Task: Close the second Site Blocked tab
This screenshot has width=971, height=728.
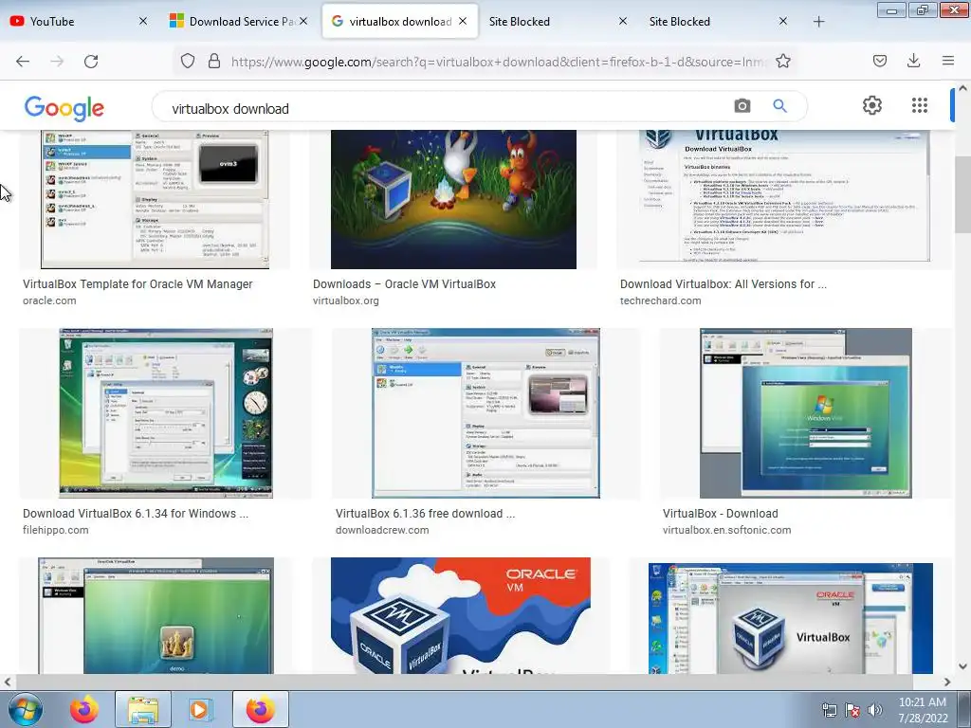Action: point(782,21)
